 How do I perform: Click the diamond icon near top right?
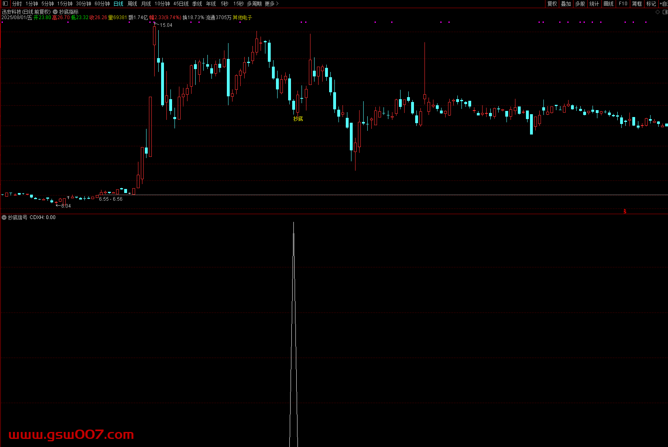click(x=658, y=12)
